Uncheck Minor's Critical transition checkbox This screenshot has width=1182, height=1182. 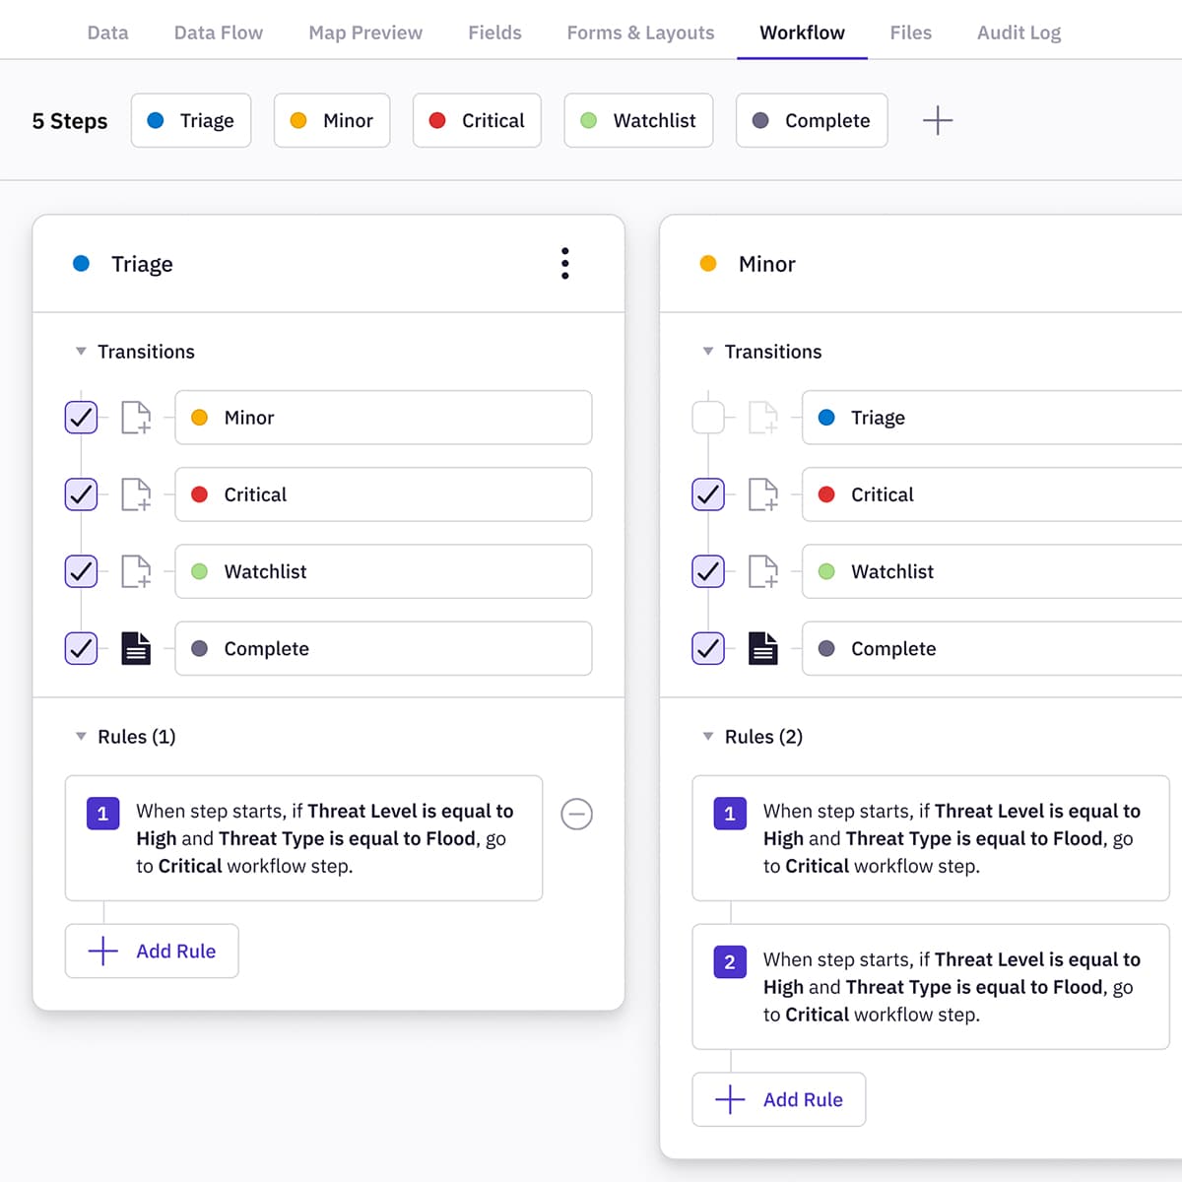(708, 493)
